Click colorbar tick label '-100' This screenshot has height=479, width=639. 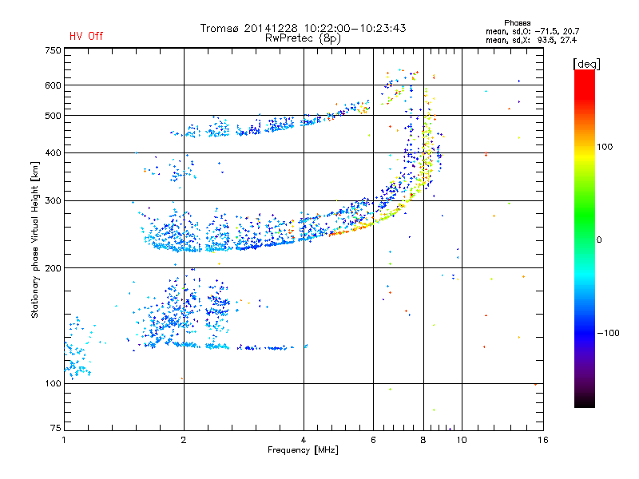tap(608, 333)
